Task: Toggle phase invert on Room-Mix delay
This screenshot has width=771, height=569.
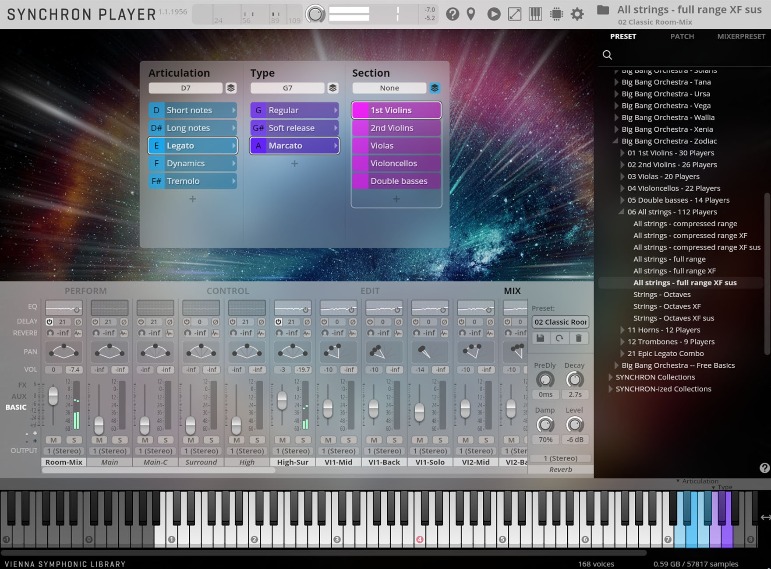Action: tap(78, 322)
